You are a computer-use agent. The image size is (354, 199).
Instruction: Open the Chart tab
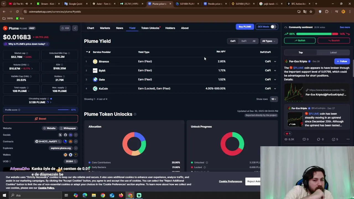(x=90, y=28)
